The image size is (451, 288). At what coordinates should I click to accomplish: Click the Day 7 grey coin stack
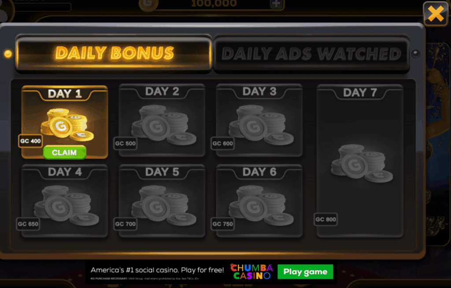[362, 163]
